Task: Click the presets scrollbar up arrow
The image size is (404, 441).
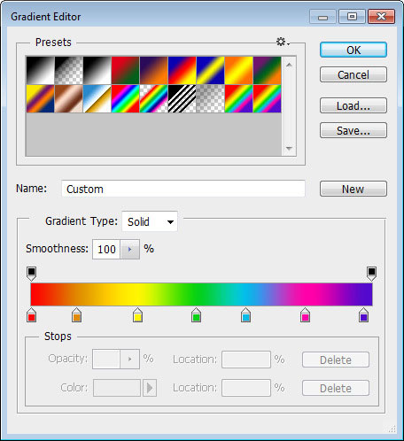Action: (x=289, y=65)
